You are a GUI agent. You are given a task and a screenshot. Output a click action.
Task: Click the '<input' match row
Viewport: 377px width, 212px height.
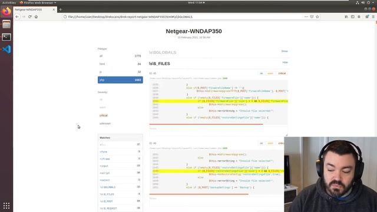click(120, 166)
